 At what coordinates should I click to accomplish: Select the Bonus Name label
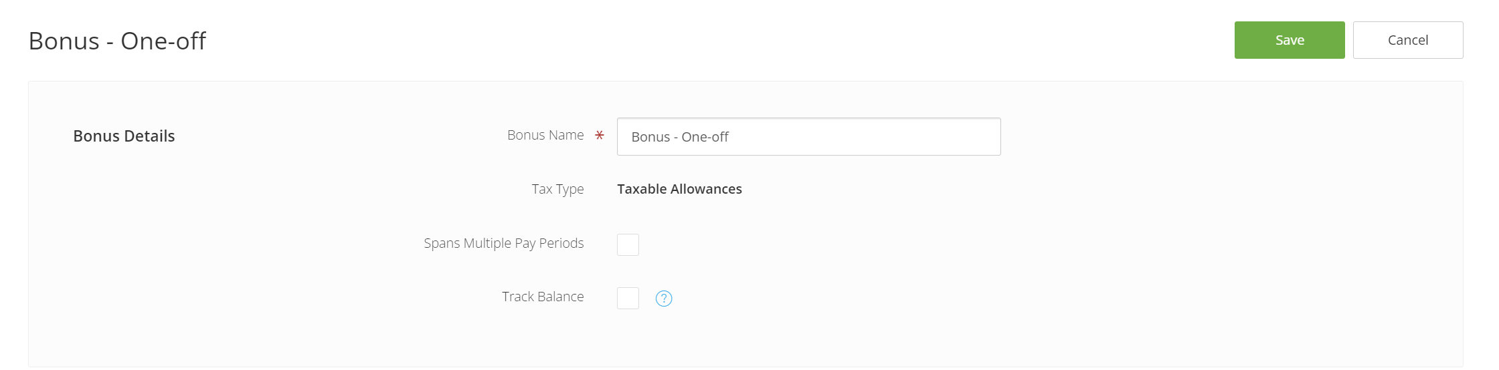545,135
